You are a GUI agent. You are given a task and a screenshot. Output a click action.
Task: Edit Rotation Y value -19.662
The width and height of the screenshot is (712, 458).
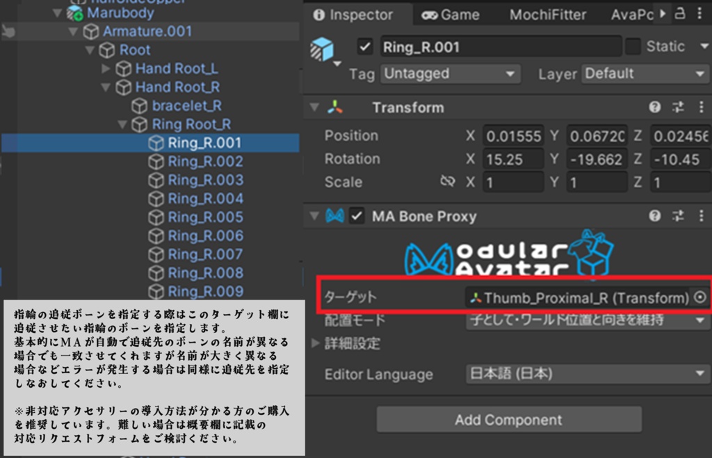point(597,159)
